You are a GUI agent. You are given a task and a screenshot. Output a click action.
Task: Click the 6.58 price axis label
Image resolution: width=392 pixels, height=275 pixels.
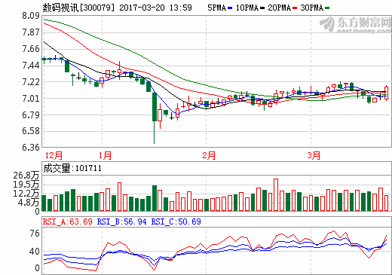click(31, 131)
